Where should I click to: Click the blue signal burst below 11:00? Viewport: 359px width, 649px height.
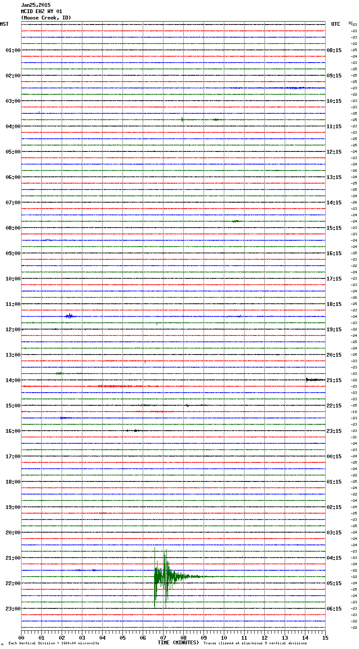point(70,316)
